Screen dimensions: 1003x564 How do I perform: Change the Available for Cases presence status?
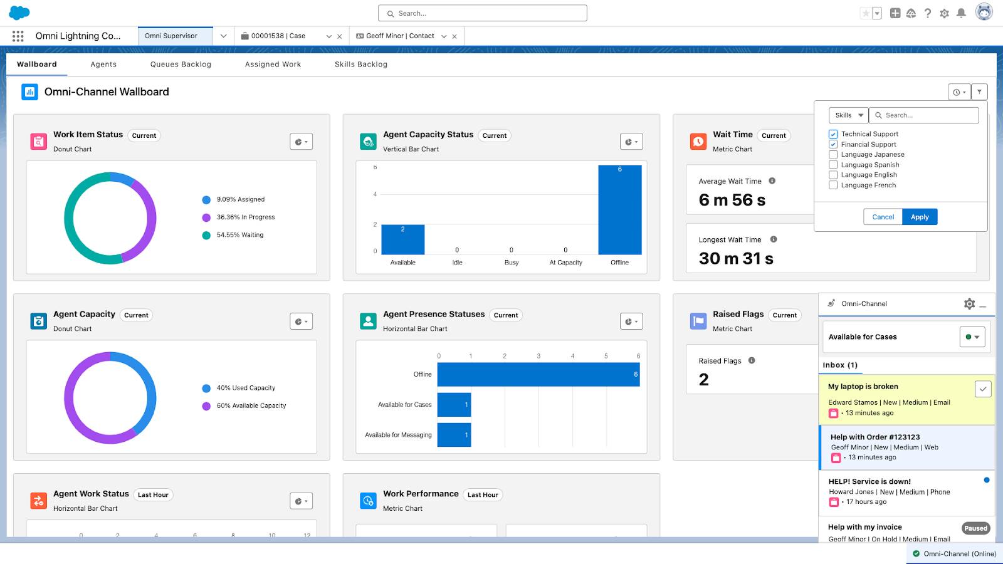(972, 337)
